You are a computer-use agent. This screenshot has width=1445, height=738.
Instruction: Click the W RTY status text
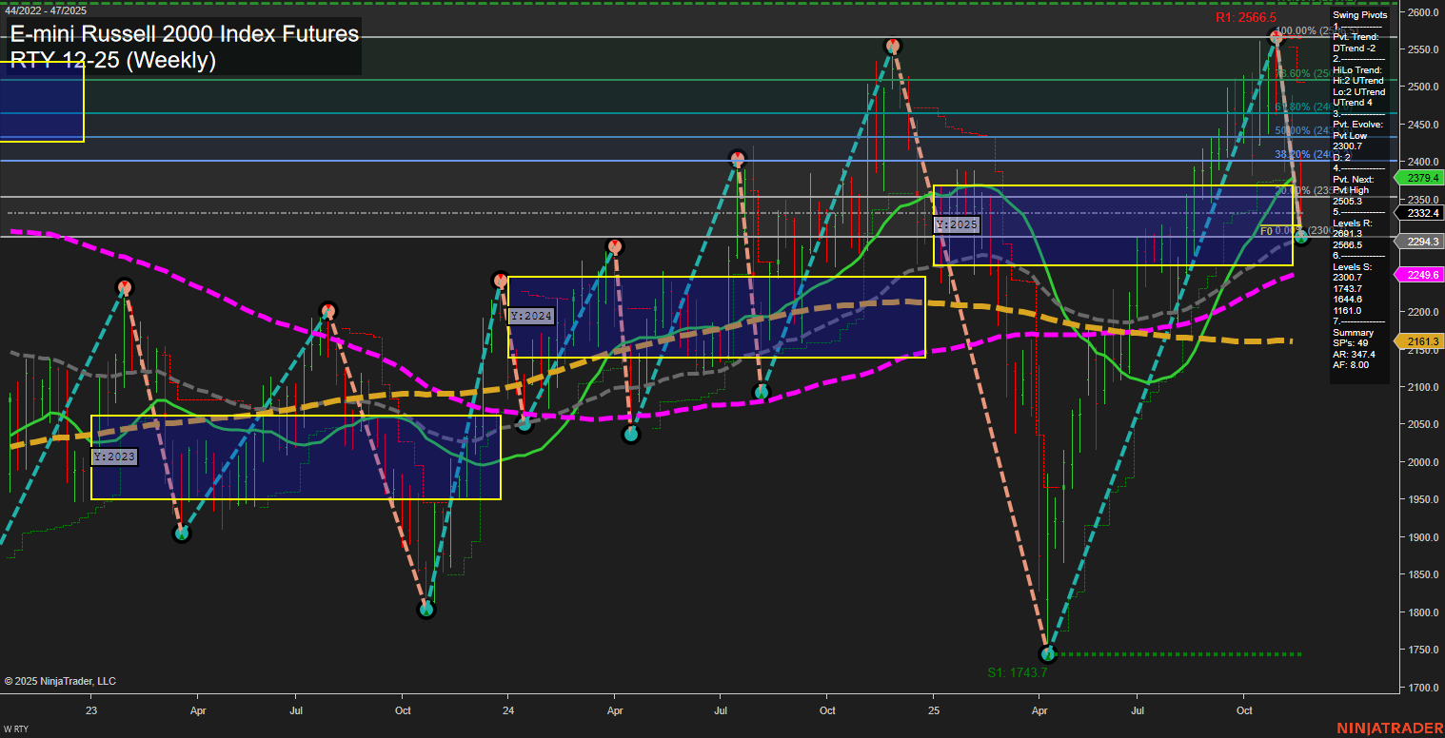click(16, 729)
